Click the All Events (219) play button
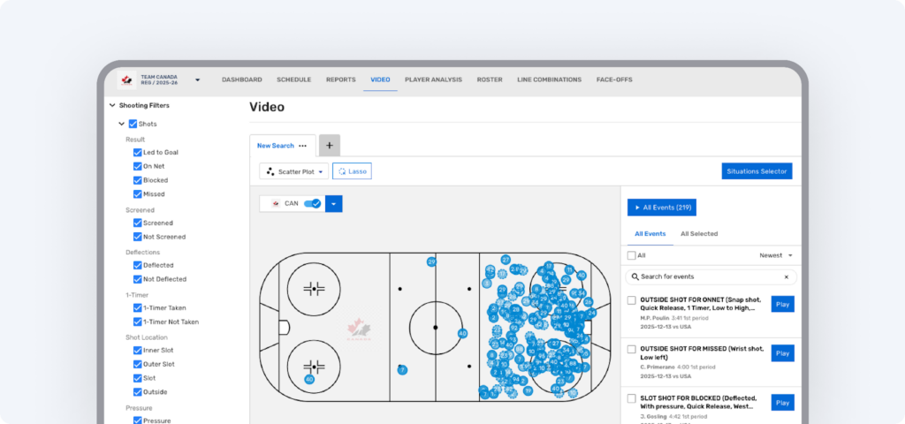 click(x=661, y=208)
